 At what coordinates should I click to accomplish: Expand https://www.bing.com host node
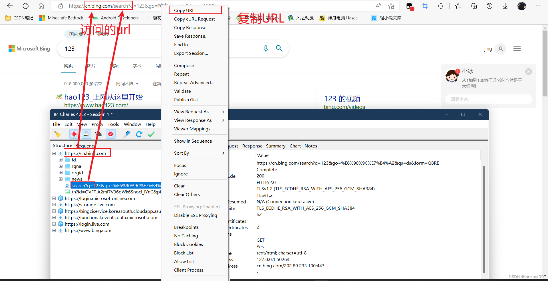(x=54, y=230)
